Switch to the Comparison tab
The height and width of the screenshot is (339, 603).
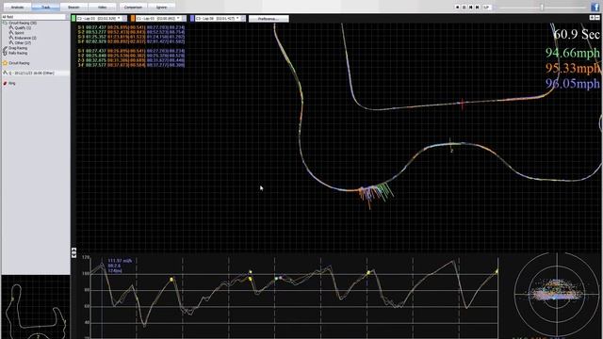(133, 7)
